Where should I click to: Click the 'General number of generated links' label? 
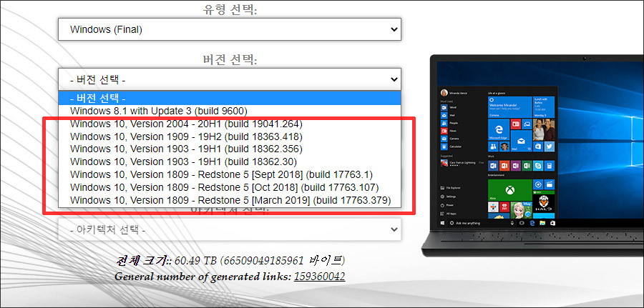click(x=203, y=277)
